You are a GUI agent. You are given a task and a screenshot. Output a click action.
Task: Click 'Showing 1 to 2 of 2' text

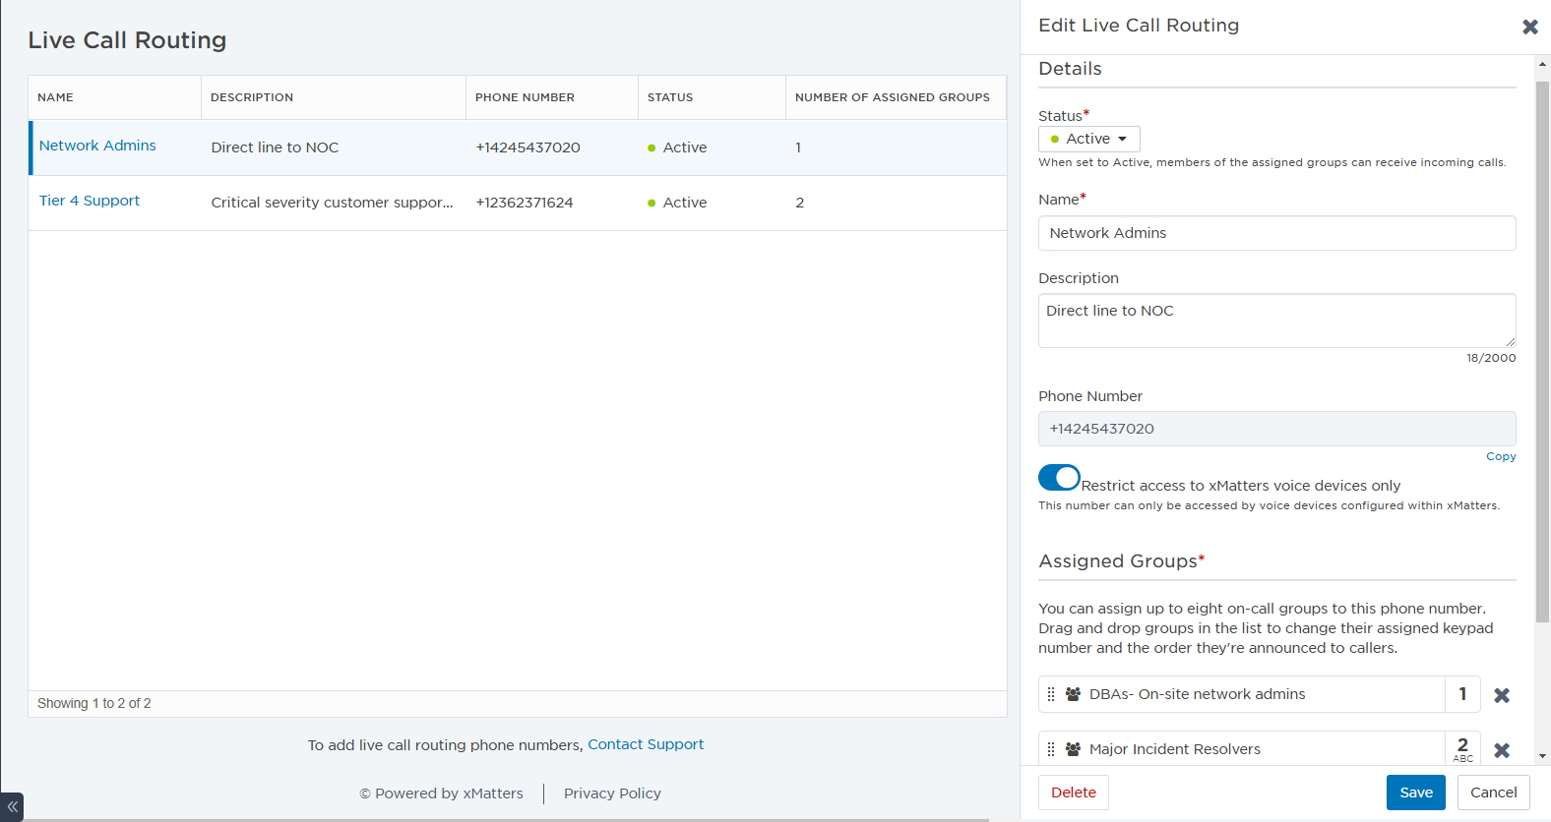(94, 703)
